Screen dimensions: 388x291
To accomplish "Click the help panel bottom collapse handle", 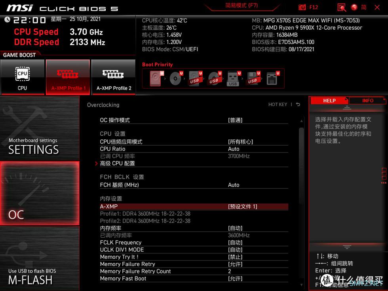I will [347, 247].
